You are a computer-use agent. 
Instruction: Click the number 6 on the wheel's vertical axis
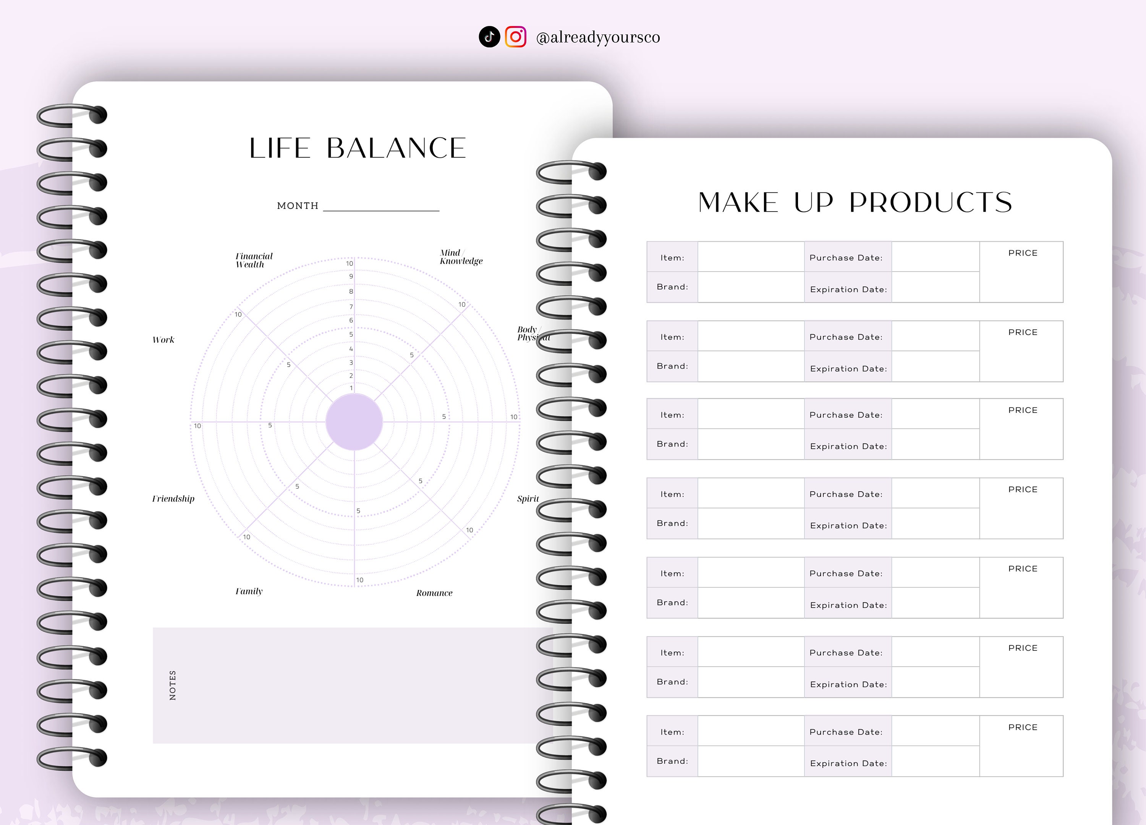point(351,320)
